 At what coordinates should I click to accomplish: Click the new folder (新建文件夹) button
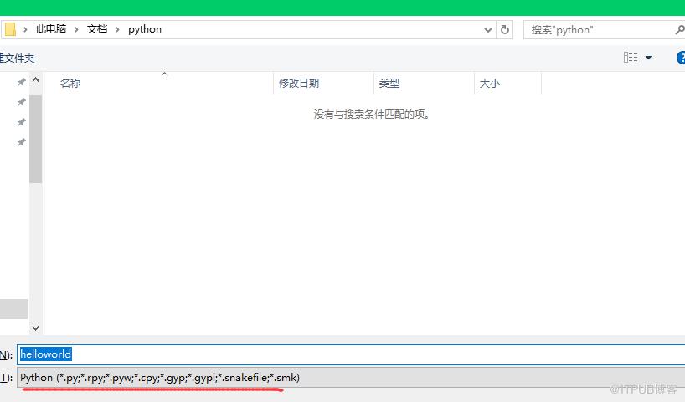click(x=17, y=58)
